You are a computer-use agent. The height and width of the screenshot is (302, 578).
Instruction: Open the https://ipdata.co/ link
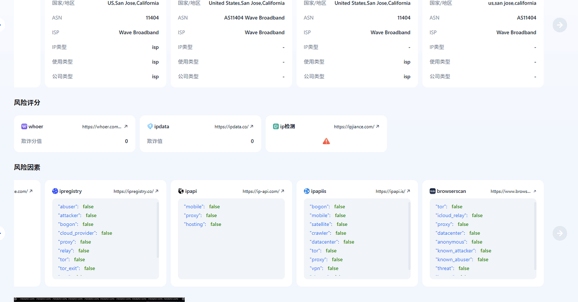tap(234, 127)
